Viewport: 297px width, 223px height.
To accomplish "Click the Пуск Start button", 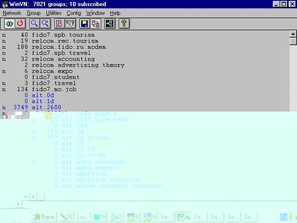I will [44, 217].
